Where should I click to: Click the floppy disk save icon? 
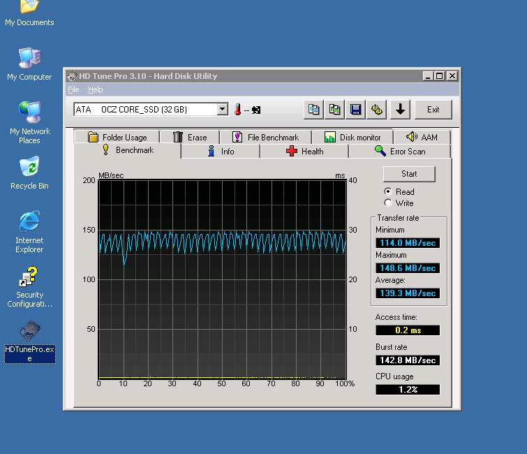pyautogui.click(x=356, y=110)
